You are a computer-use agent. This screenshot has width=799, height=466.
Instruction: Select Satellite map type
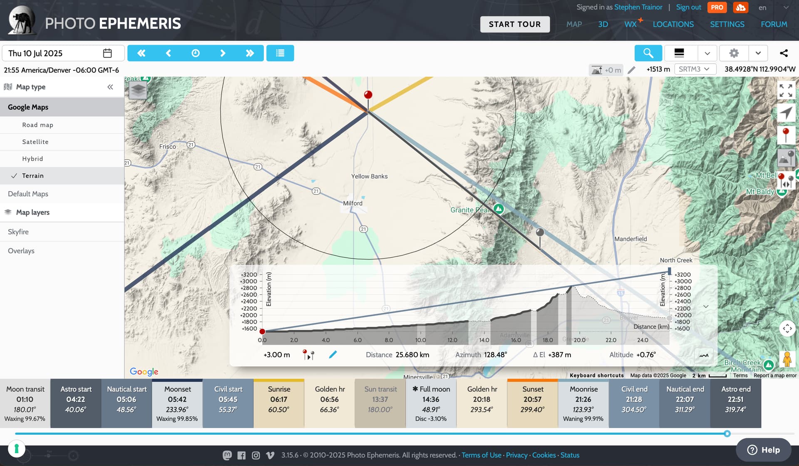coord(62,142)
